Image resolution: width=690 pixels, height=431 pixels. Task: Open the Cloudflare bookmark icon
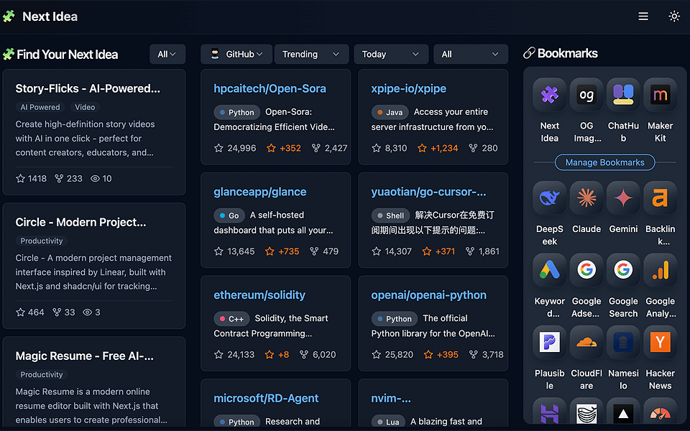pyautogui.click(x=586, y=342)
